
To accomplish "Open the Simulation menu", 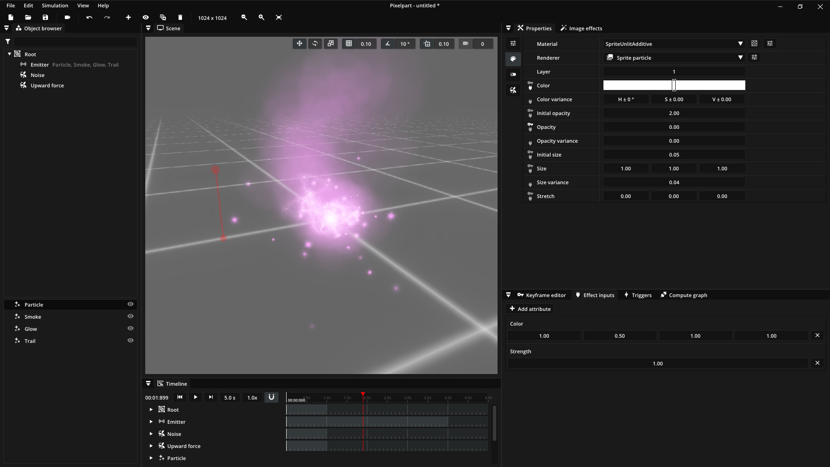I will (x=54, y=5).
